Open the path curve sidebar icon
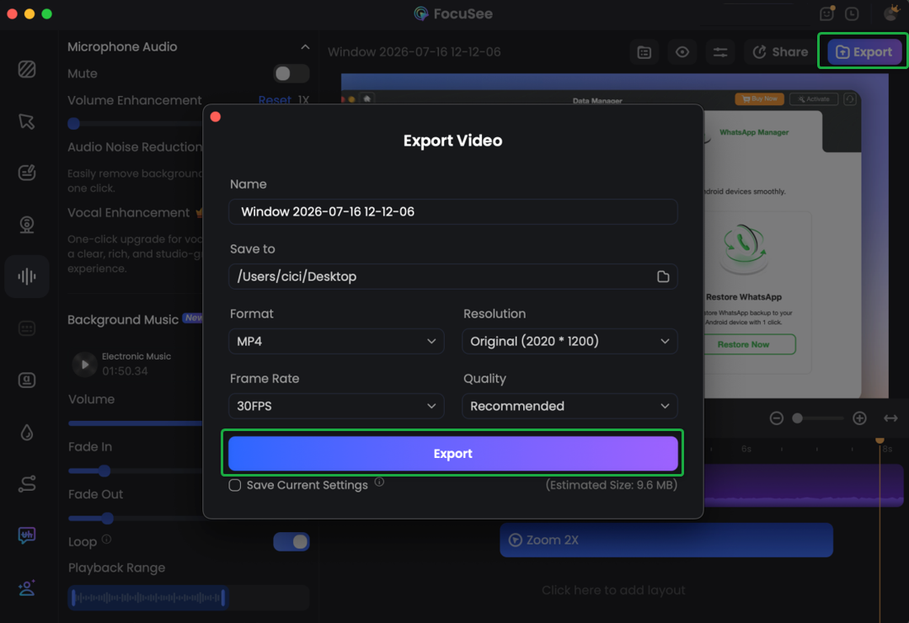The height and width of the screenshot is (623, 909). (27, 484)
